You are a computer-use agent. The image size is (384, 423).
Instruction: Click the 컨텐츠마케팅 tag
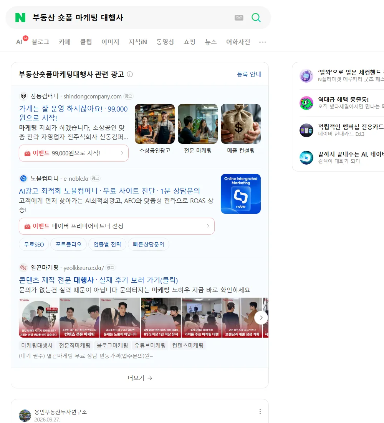click(188, 346)
